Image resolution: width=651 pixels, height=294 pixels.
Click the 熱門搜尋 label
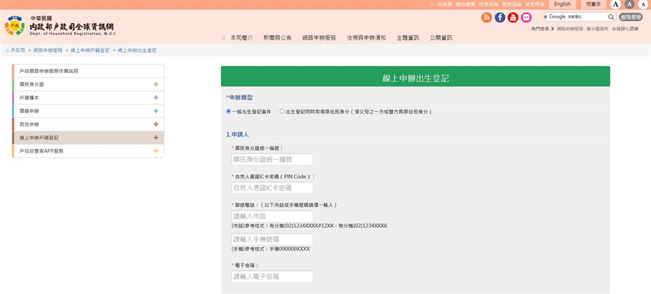point(540,29)
